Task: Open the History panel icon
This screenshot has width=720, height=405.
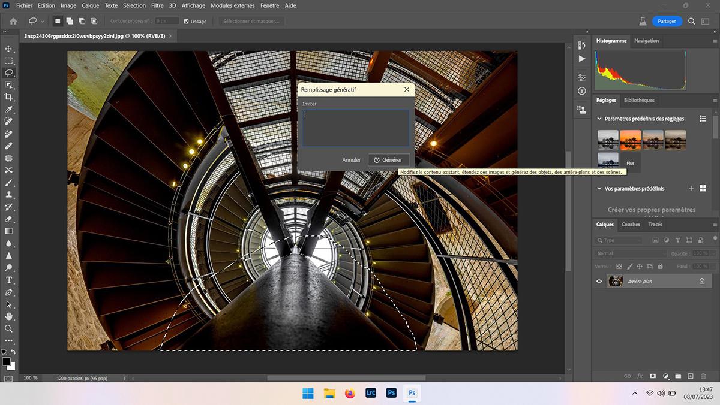Action: tap(581, 46)
